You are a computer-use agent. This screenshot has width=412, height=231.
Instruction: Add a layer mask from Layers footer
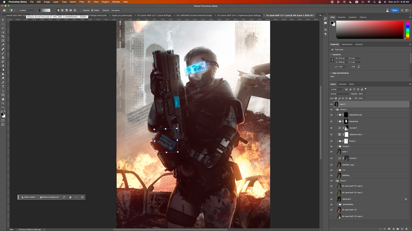pos(389,229)
